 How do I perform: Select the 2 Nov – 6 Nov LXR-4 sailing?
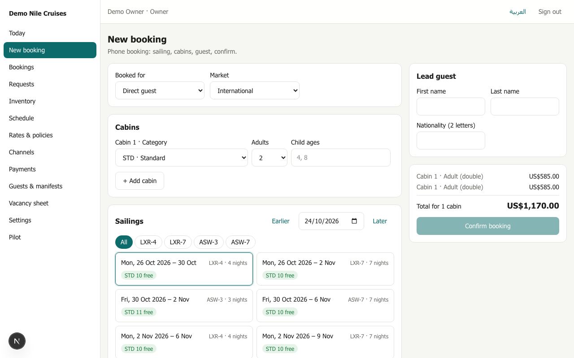coord(184,342)
